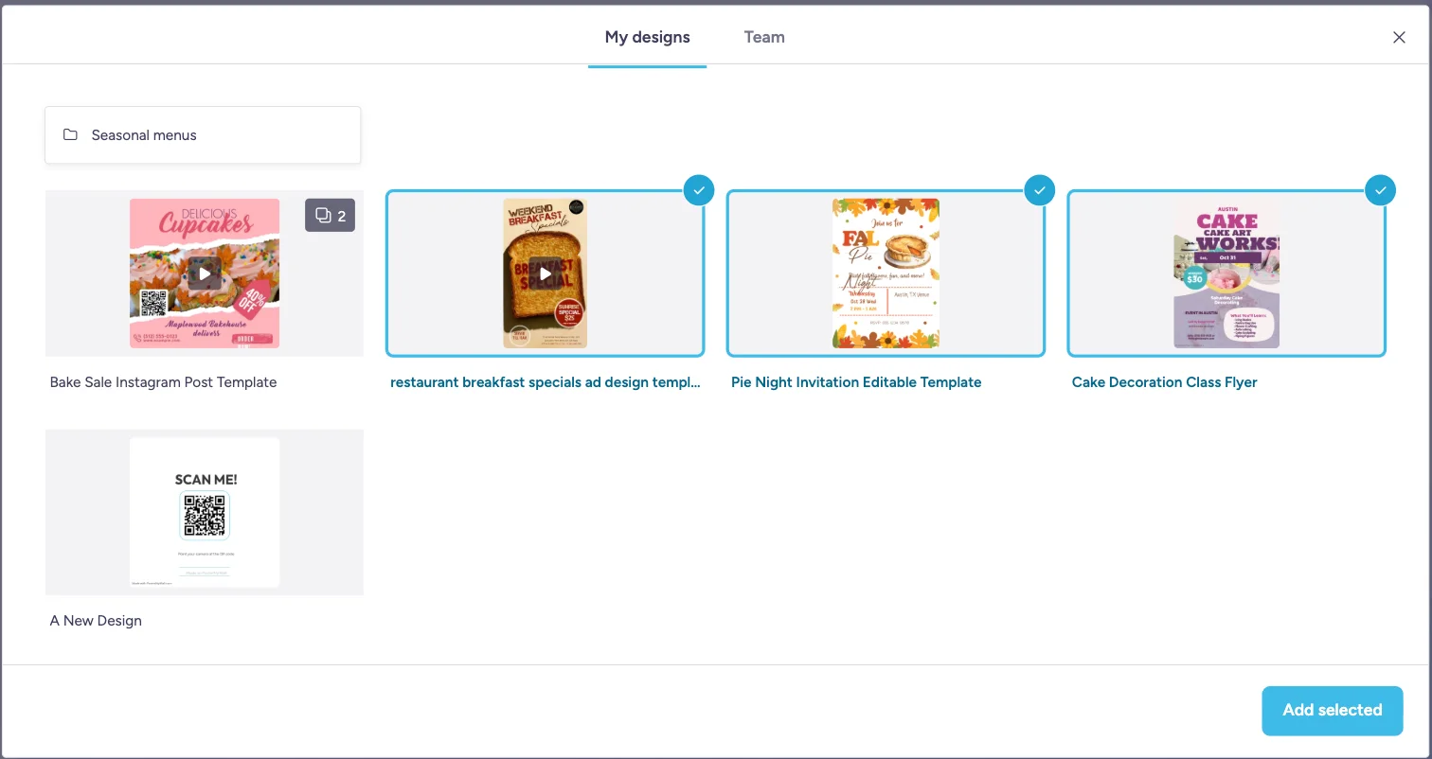1432x759 pixels.
Task: Select the A New Design QR thumbnail
Action: point(205,512)
